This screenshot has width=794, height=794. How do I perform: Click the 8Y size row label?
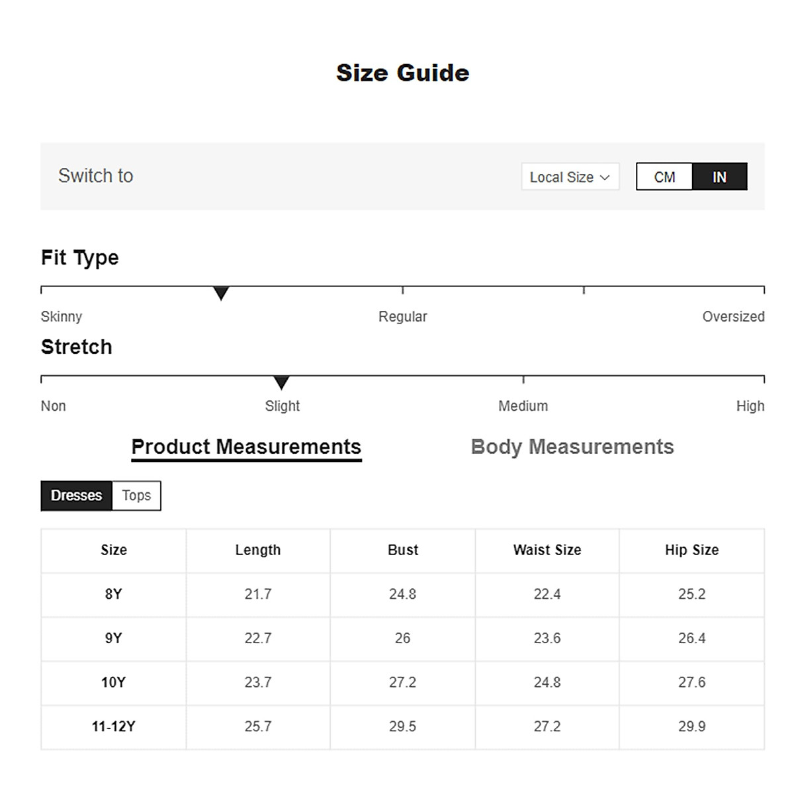(113, 594)
